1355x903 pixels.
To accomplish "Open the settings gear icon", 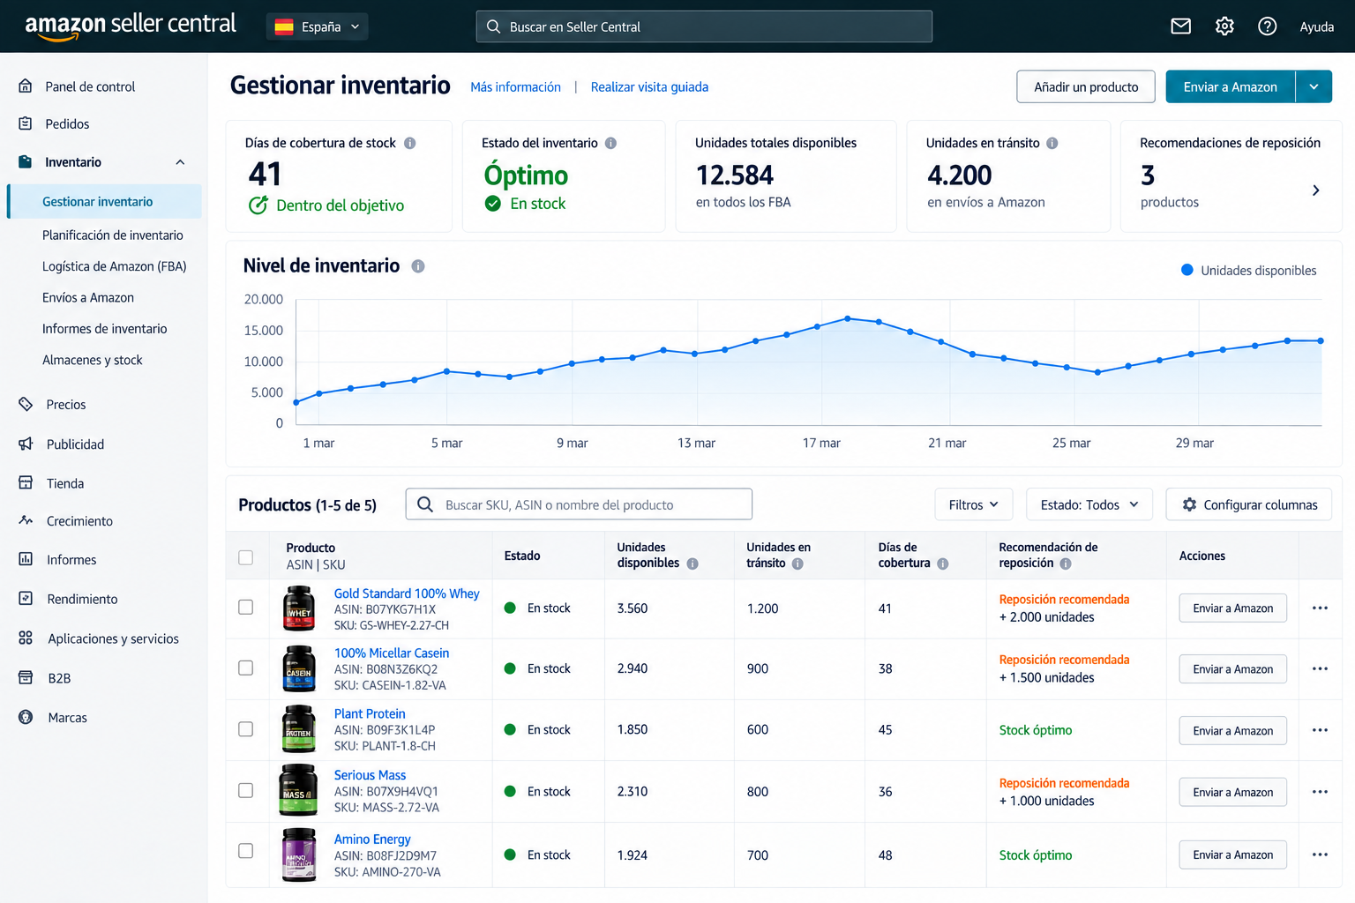I will [x=1224, y=26].
